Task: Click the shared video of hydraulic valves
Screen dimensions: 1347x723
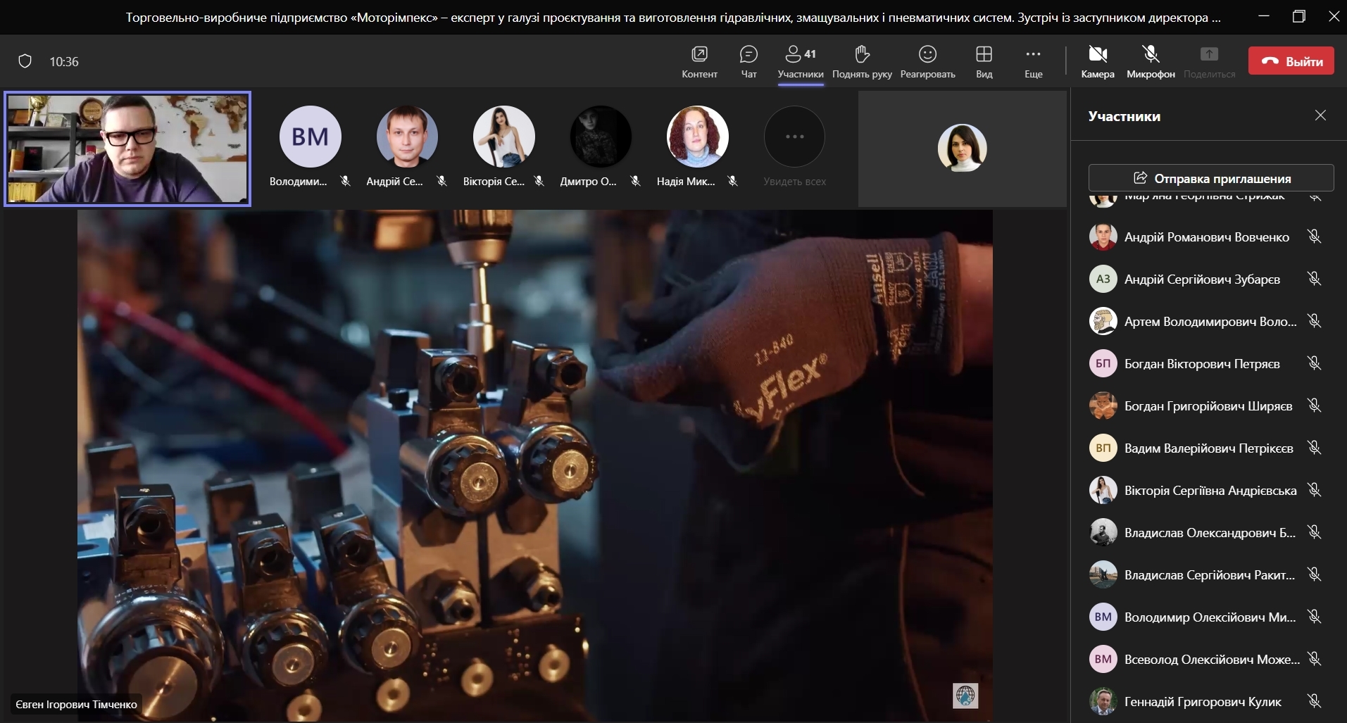Action: coord(535,466)
